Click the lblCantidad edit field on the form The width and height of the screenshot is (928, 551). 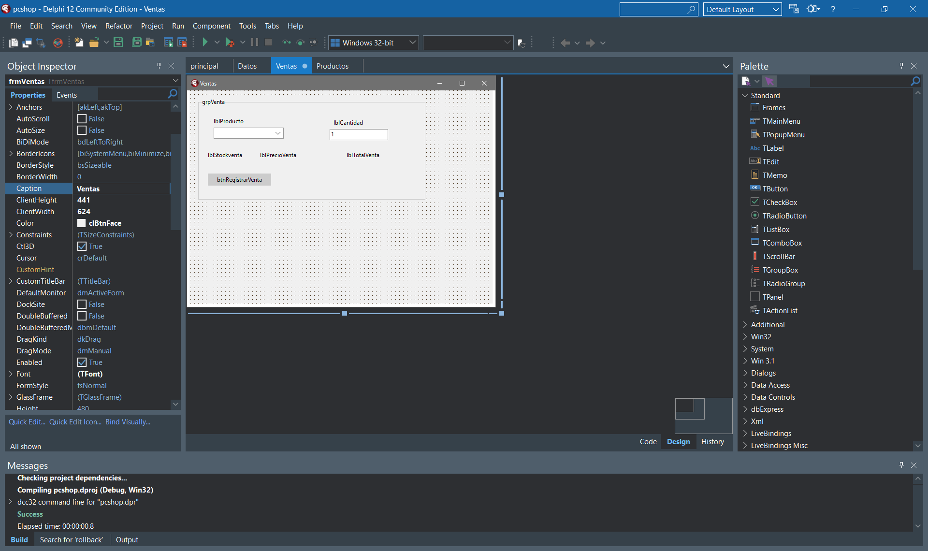tap(359, 134)
